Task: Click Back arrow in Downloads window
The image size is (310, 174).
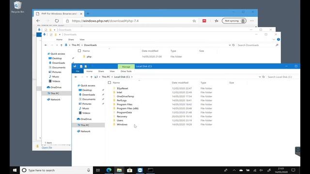Action: click(46, 45)
